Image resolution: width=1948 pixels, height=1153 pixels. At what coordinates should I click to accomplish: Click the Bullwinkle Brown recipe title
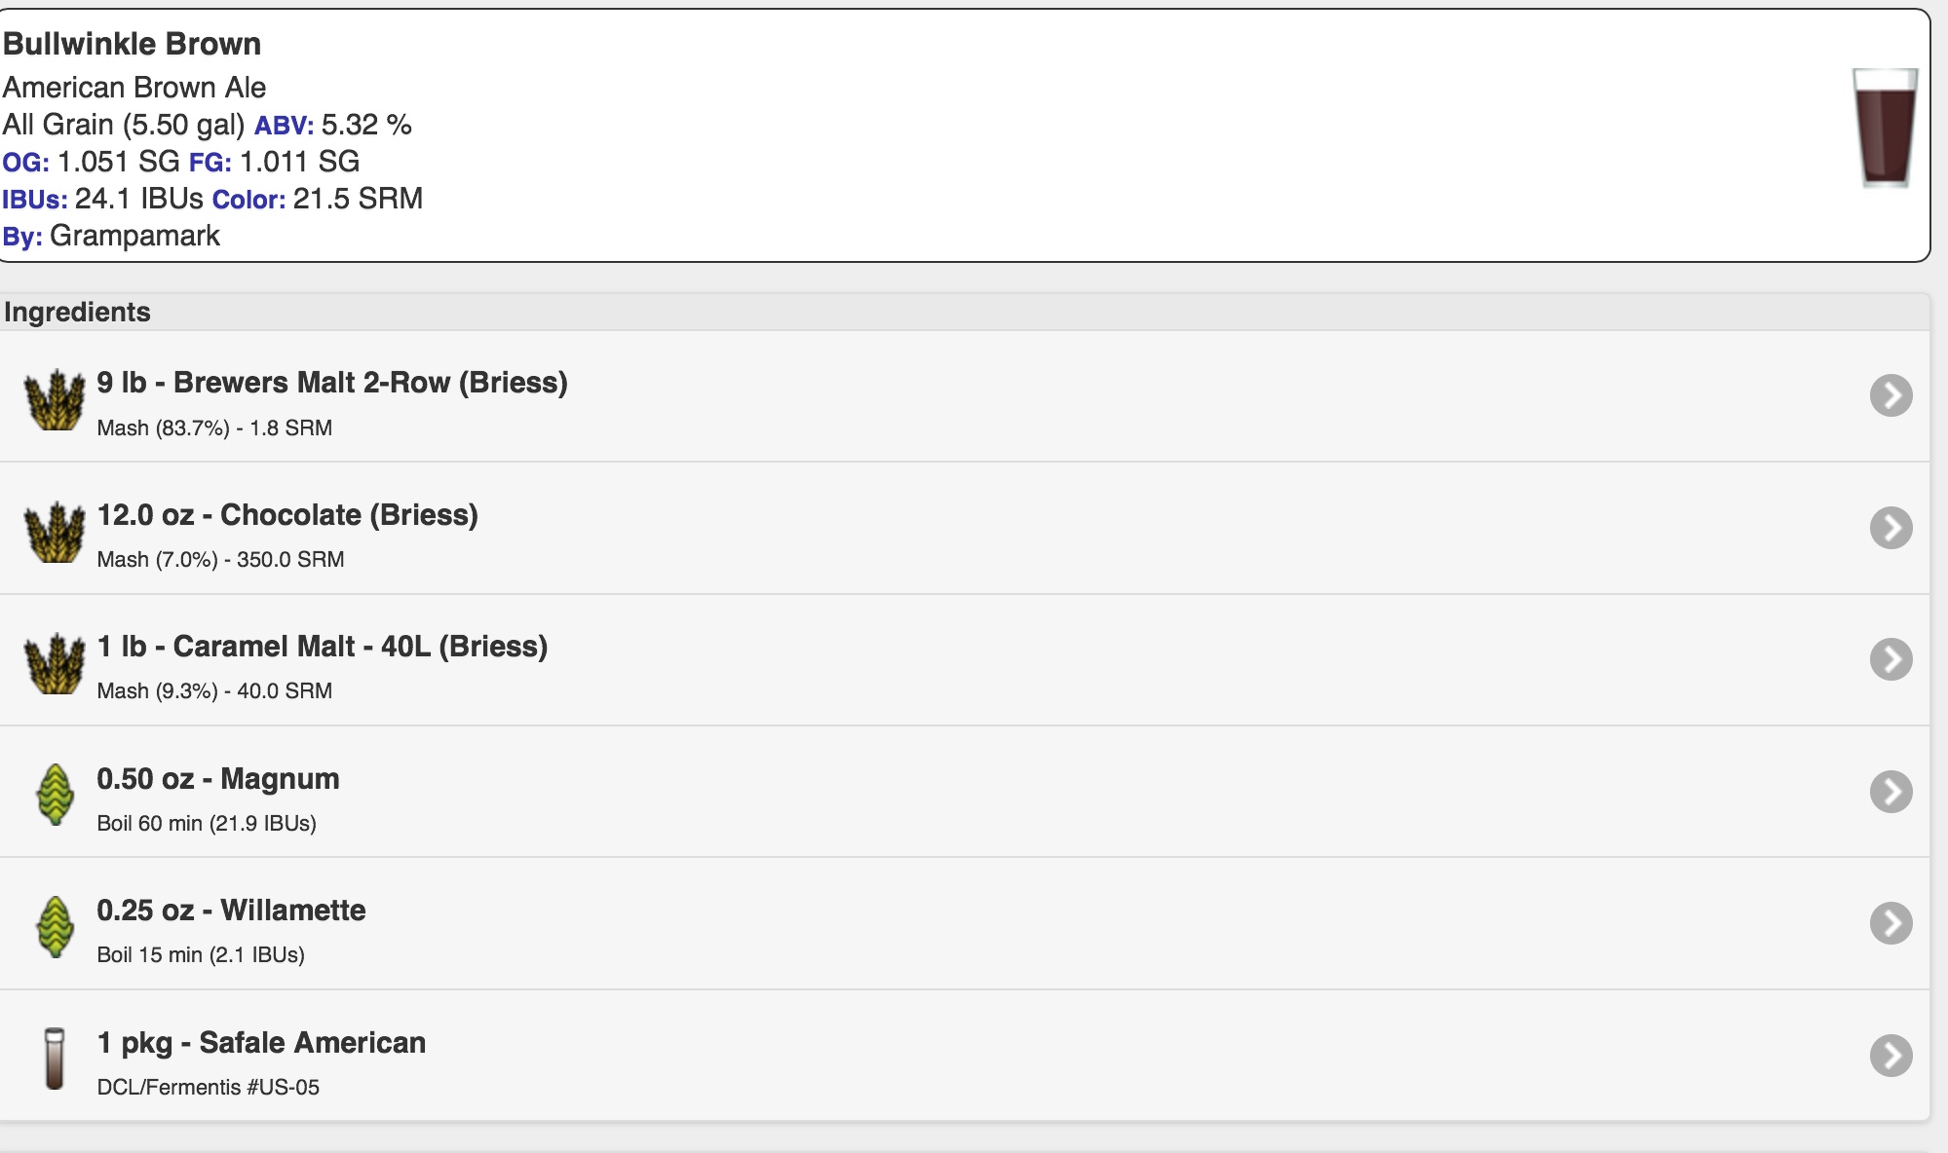click(132, 44)
